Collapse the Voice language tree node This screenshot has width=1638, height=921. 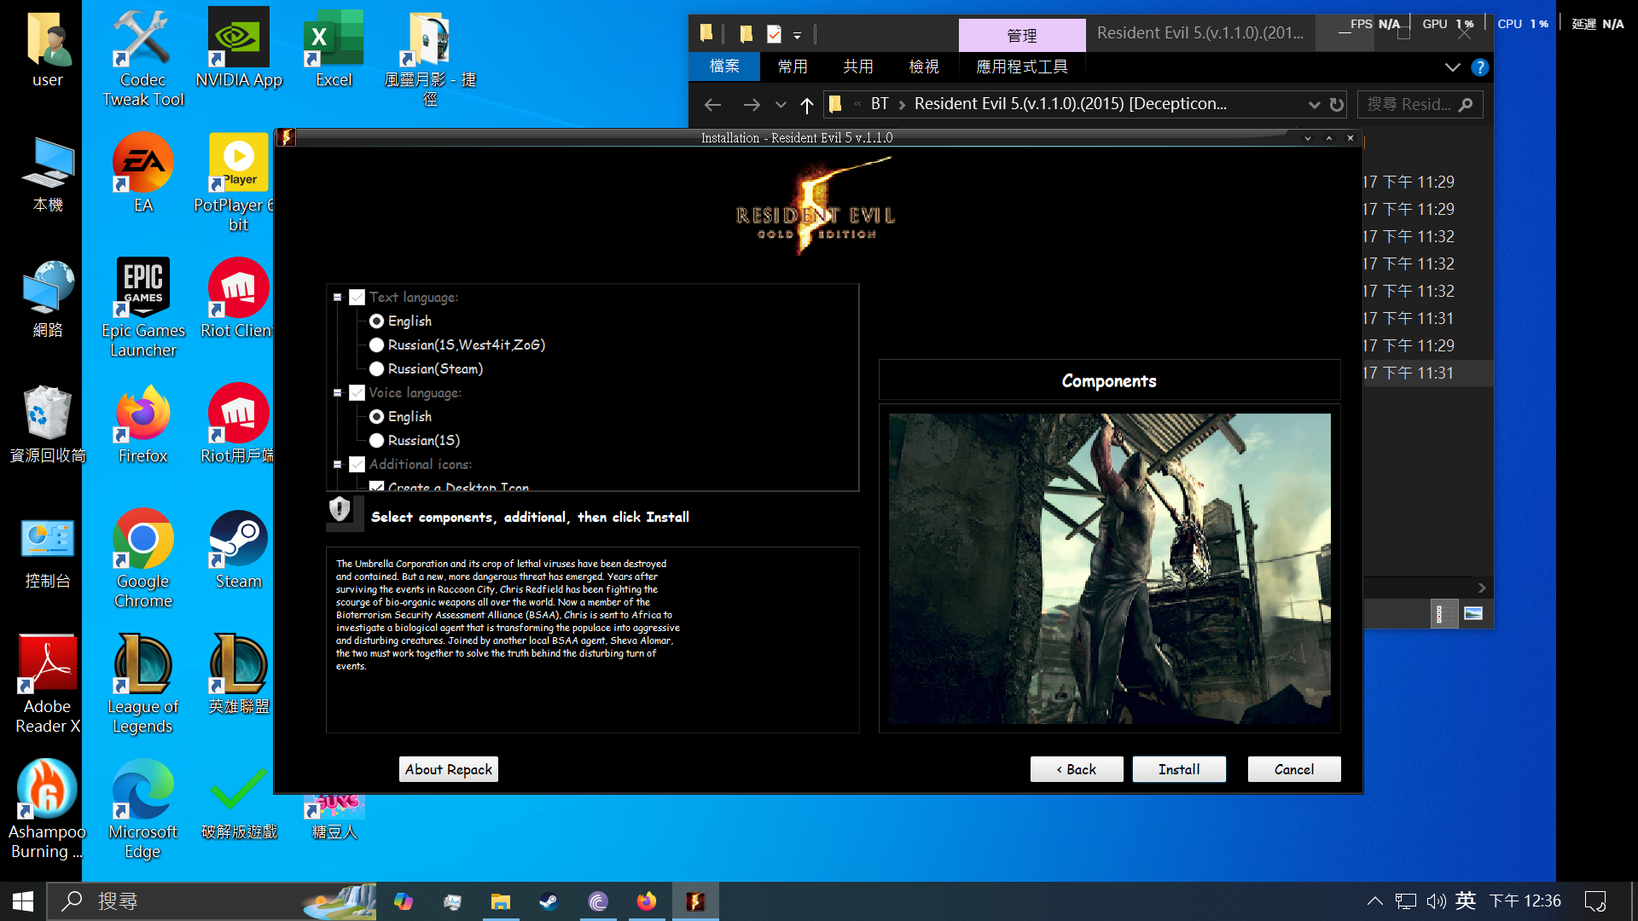click(338, 393)
